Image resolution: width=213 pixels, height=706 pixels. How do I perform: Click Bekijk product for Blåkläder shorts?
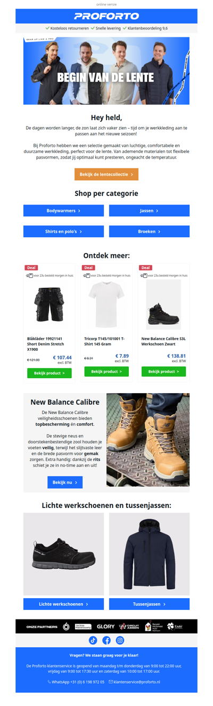[x=50, y=373]
